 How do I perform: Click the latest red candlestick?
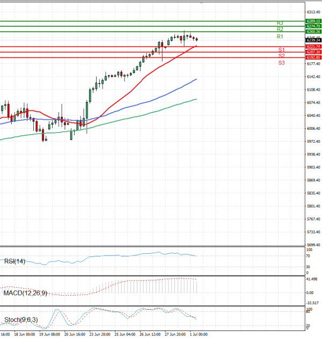click(x=197, y=40)
